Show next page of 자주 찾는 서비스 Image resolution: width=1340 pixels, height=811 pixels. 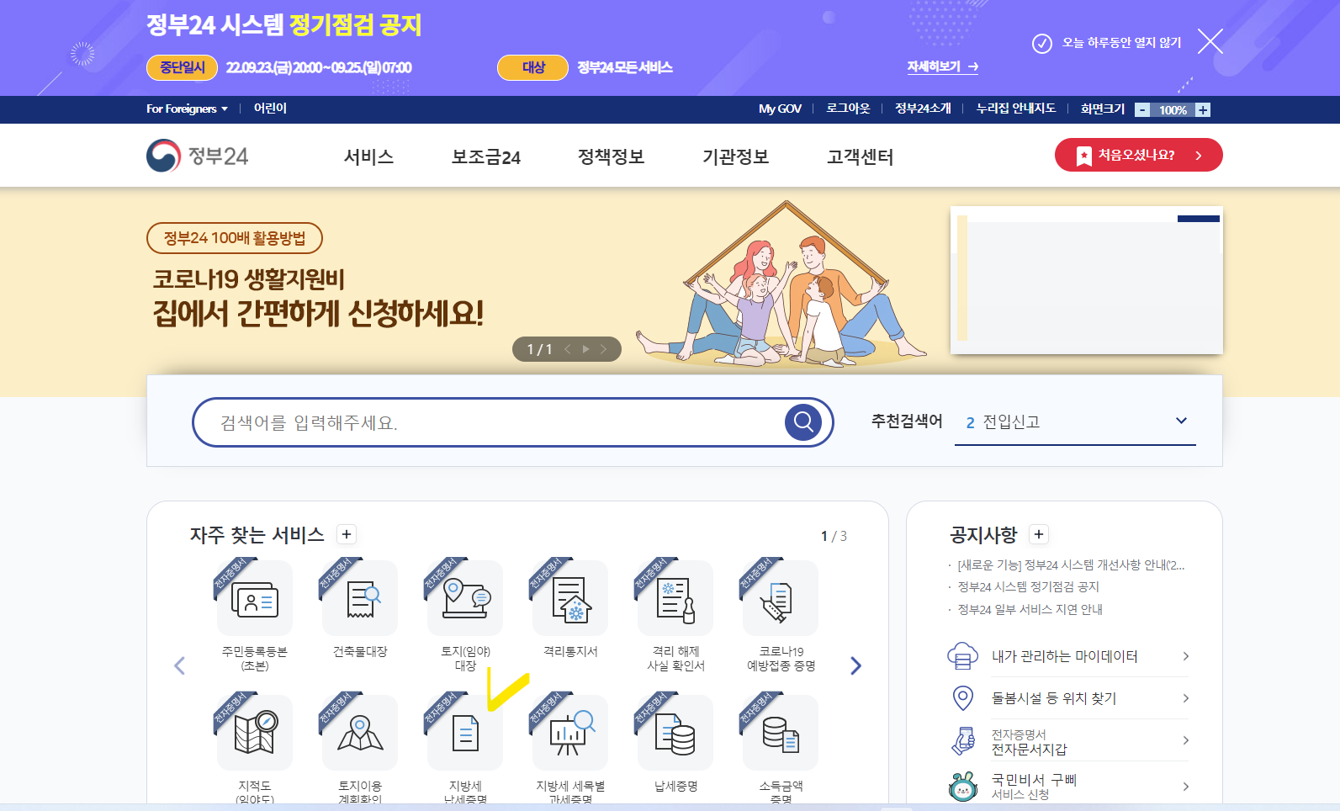click(855, 665)
